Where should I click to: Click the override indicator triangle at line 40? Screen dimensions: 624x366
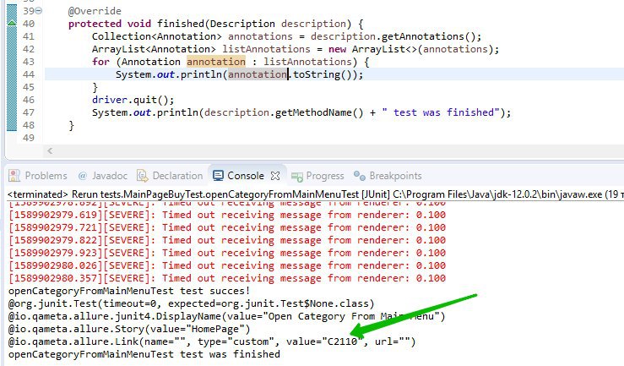pos(12,23)
